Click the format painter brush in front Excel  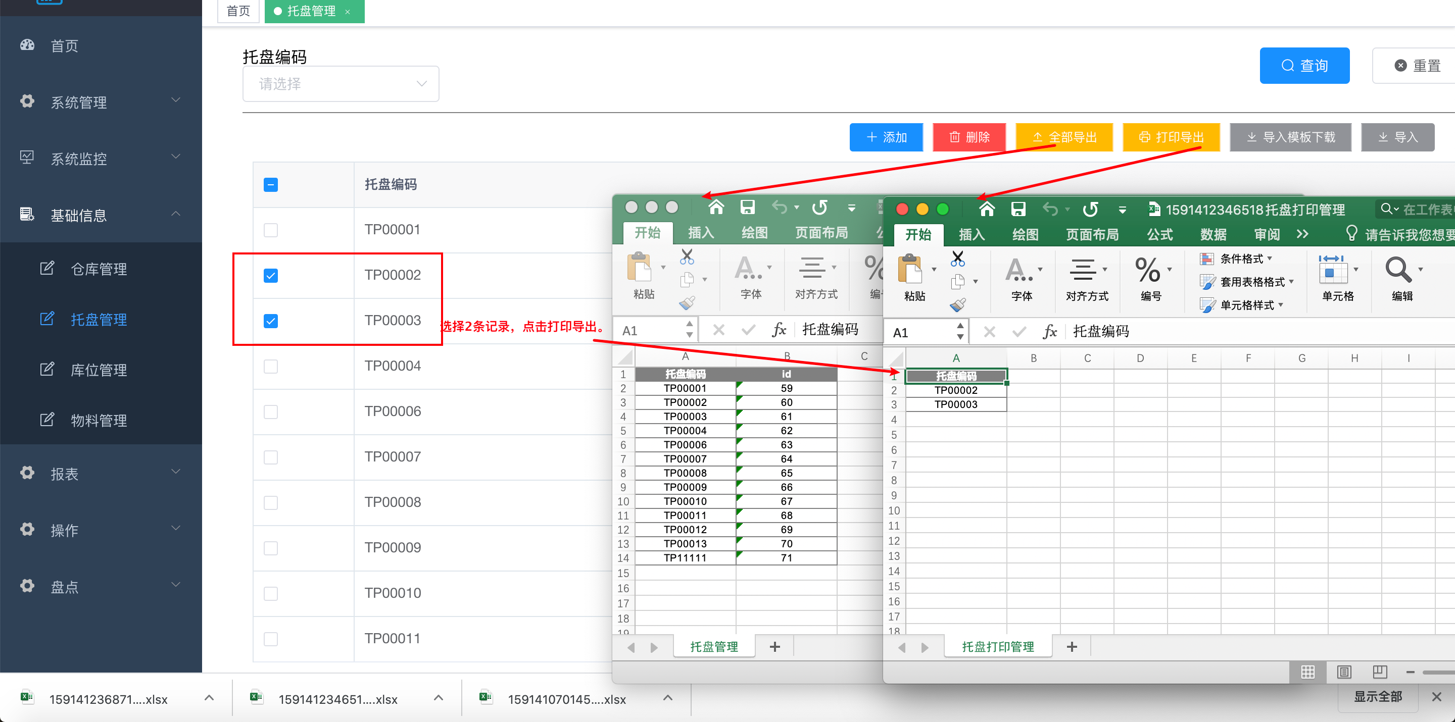(957, 305)
